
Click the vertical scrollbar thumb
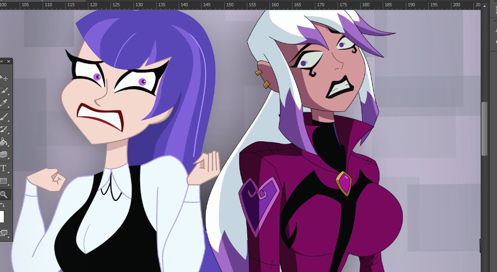pyautogui.click(x=485, y=129)
